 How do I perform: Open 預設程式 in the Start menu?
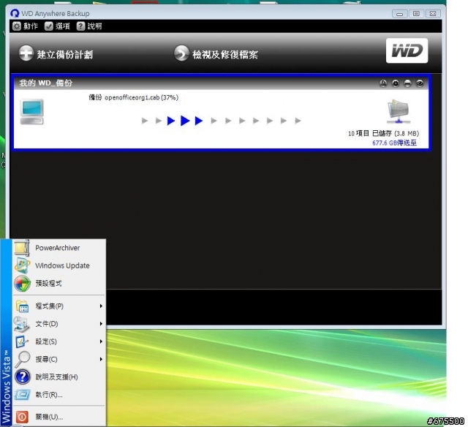pyautogui.click(x=59, y=283)
